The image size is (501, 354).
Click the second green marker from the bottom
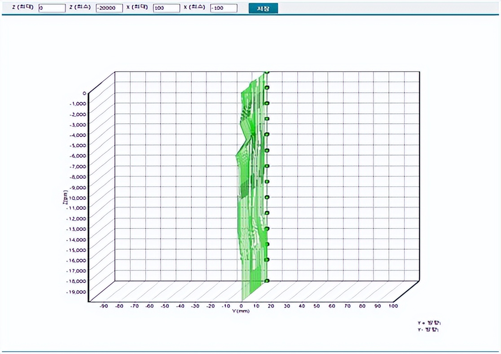click(x=267, y=259)
